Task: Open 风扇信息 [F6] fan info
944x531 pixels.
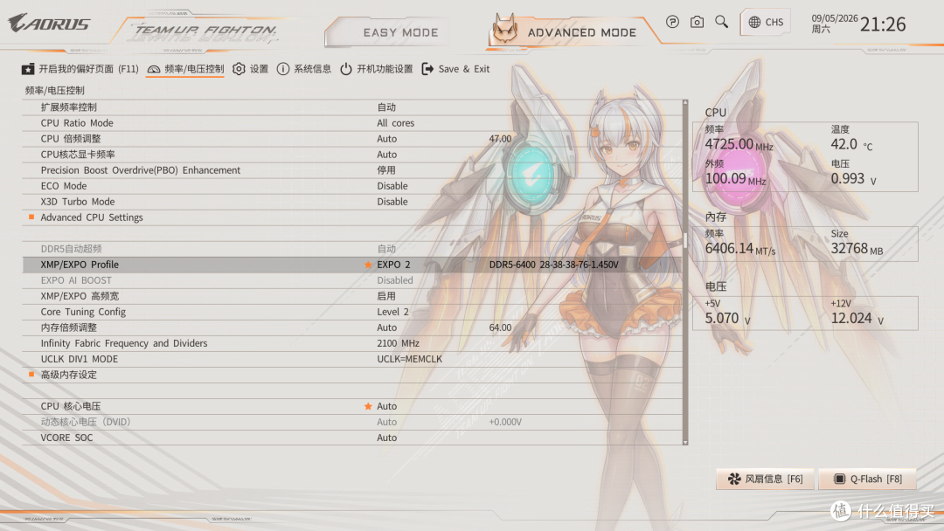Action: [765, 479]
